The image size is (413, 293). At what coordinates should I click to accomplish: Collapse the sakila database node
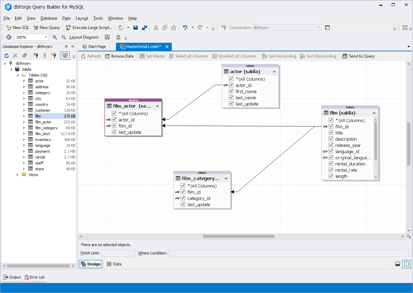pyautogui.click(x=11, y=69)
